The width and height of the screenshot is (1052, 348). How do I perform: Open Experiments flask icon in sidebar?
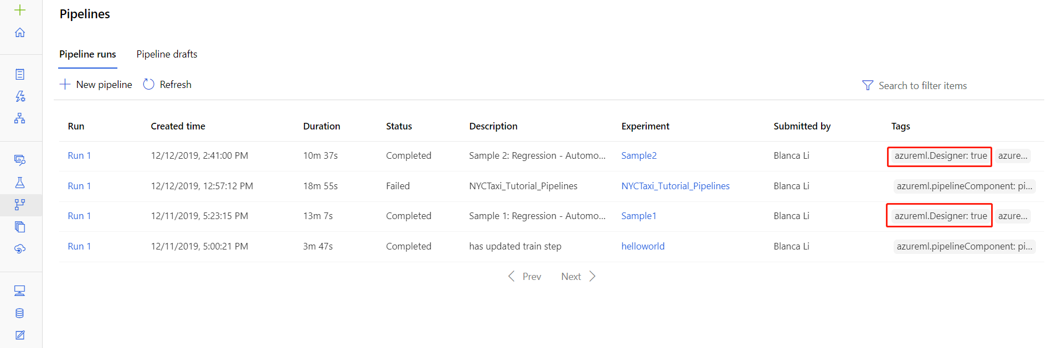pyautogui.click(x=20, y=183)
